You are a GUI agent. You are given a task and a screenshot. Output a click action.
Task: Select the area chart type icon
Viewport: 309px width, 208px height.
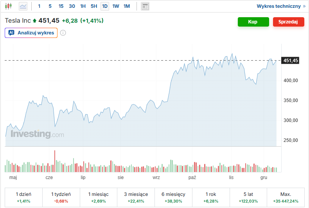point(23,6)
